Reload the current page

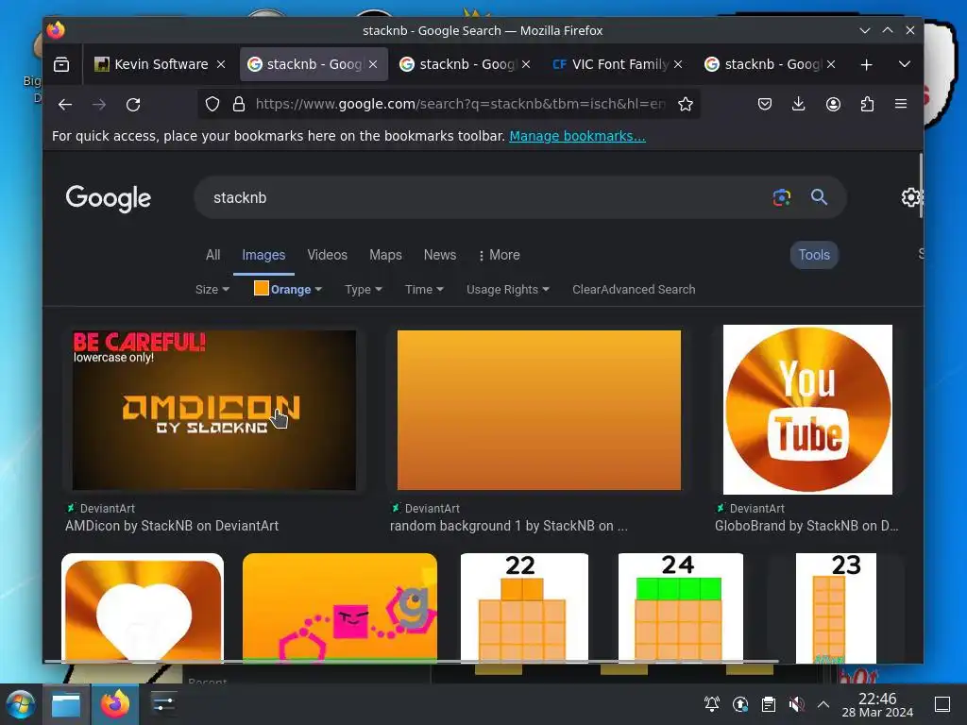coord(133,104)
